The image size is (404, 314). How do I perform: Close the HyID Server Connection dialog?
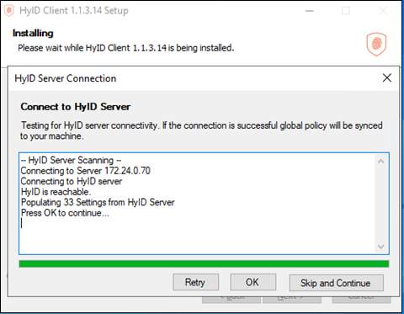(387, 77)
